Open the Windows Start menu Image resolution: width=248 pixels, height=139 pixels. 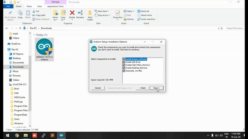(x=7, y=136)
